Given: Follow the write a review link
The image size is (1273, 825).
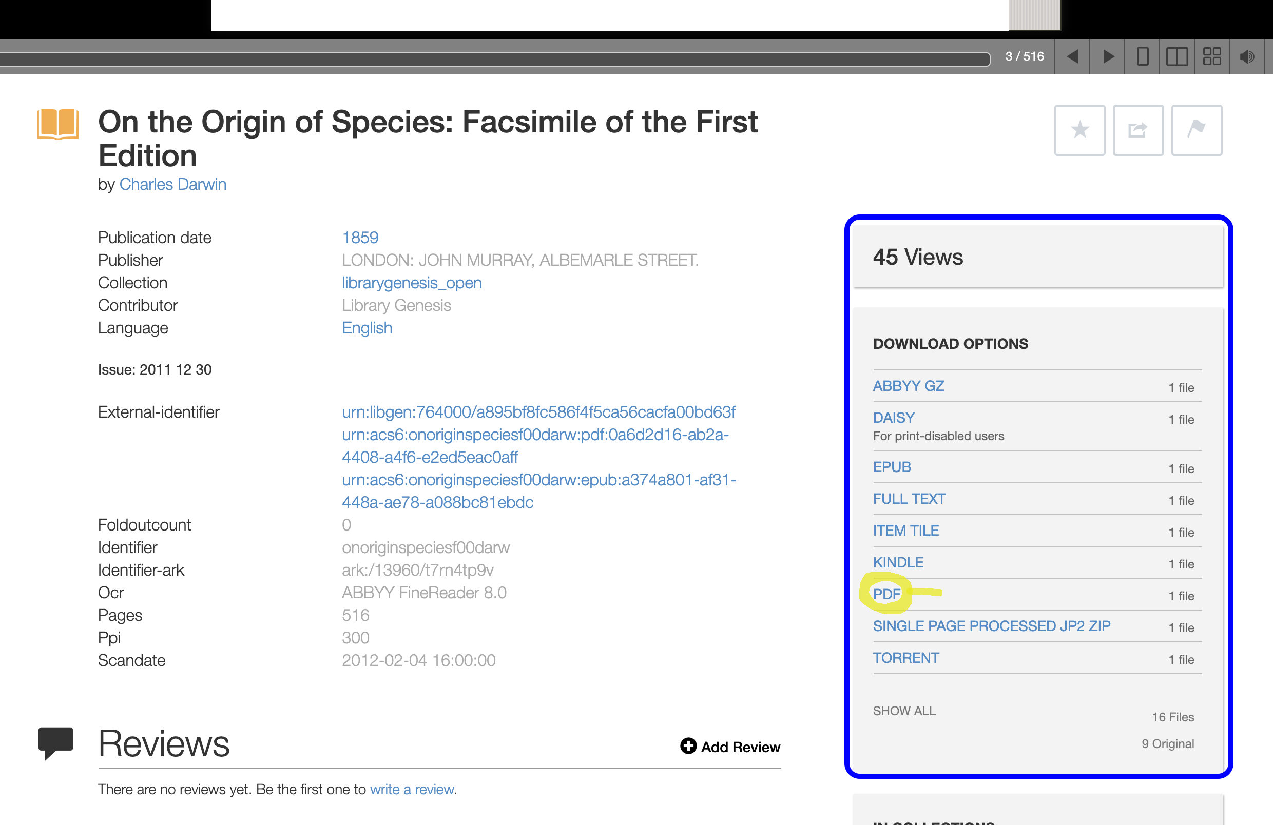Looking at the screenshot, I should tap(411, 789).
